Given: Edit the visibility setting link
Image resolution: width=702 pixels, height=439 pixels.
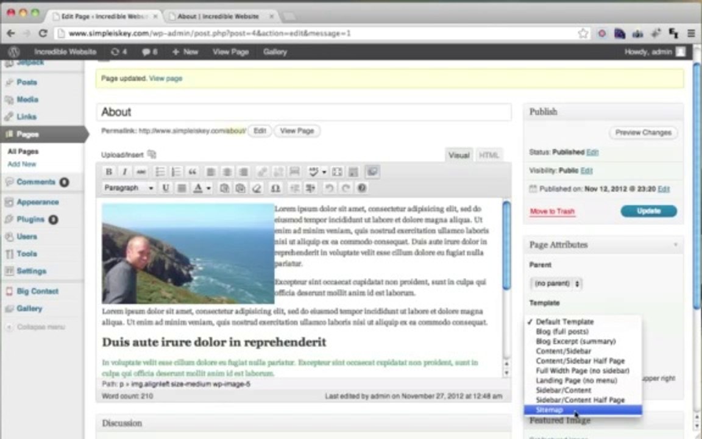Looking at the screenshot, I should tap(586, 171).
